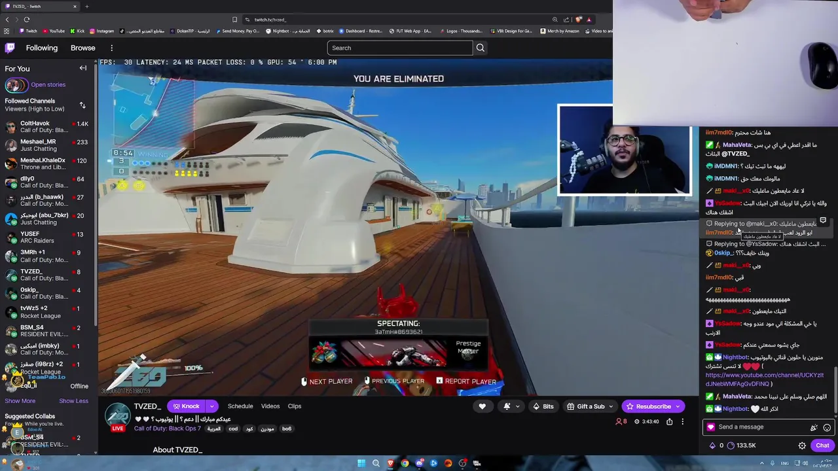Open Windows taskbar search
Screen dimensions: 838x471
376,463
